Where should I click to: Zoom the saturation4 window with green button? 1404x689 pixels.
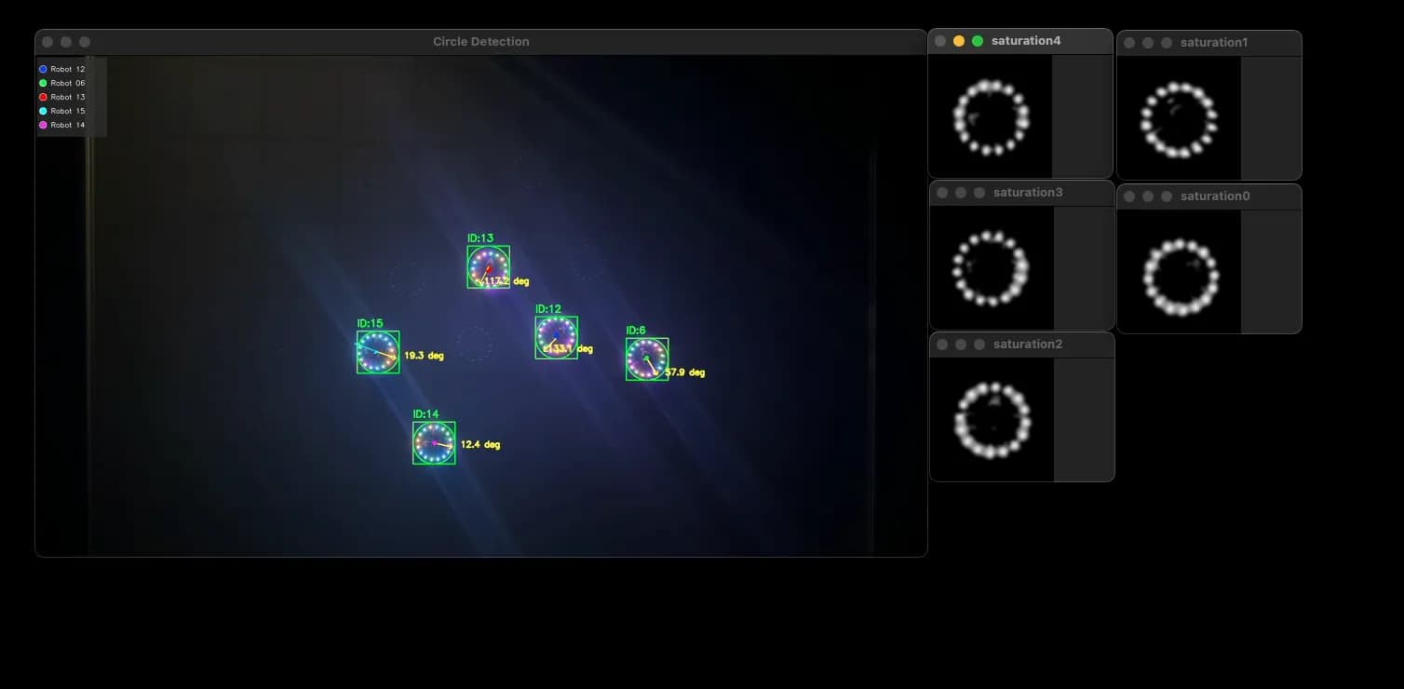tap(978, 41)
